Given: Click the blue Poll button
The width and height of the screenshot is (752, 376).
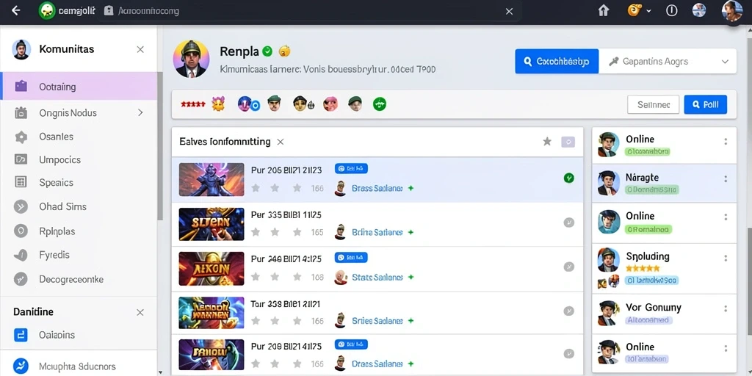Looking at the screenshot, I should [x=705, y=104].
